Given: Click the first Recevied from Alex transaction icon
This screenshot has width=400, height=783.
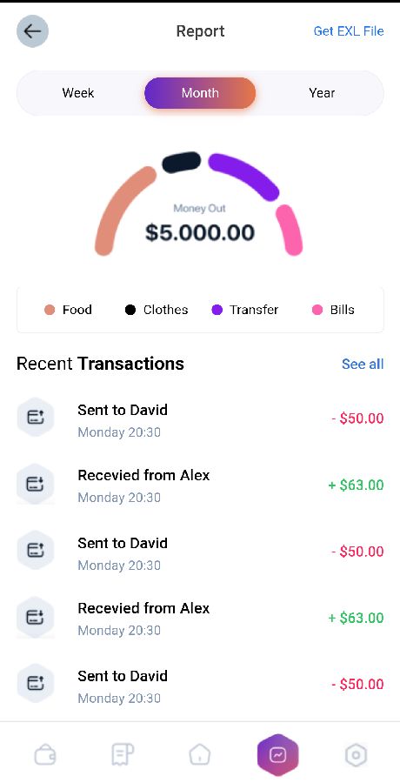Looking at the screenshot, I should point(35,484).
